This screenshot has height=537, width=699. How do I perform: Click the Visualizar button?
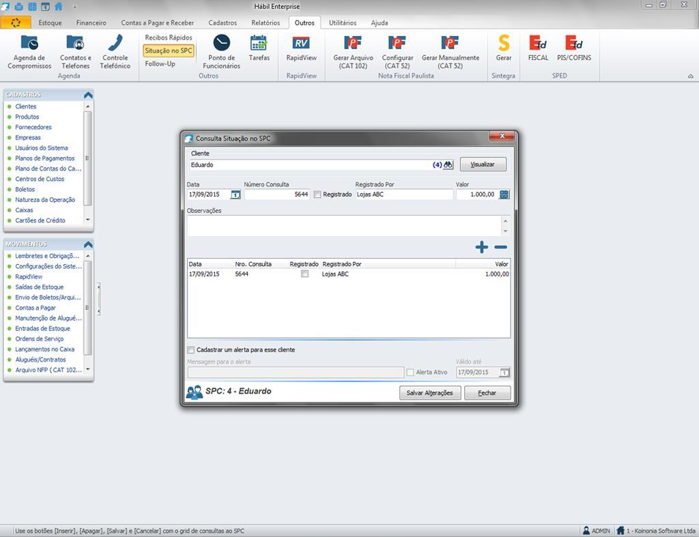point(483,164)
